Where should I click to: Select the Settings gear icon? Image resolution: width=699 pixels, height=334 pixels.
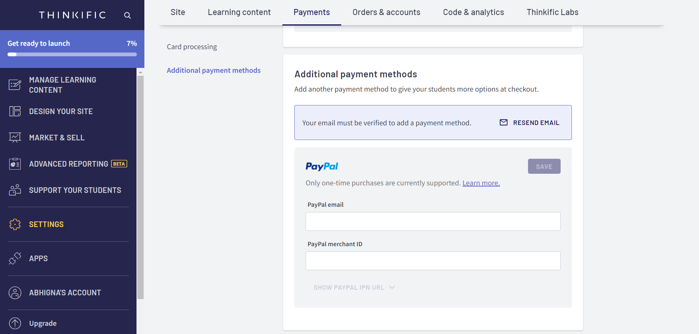point(15,224)
